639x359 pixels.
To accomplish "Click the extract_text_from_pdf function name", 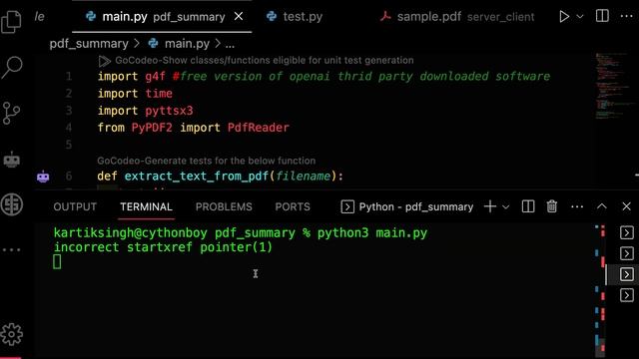I will coord(197,177).
